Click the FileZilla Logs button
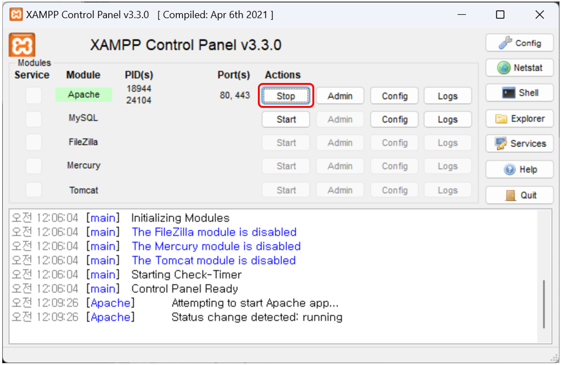 [x=447, y=143]
